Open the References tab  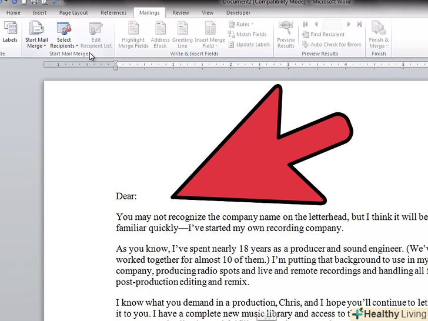(113, 13)
